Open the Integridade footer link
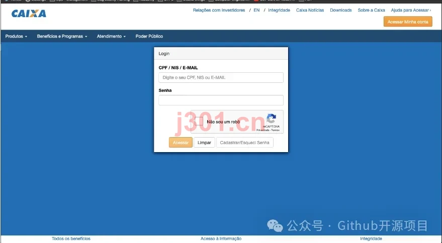442x243 pixels. coord(371,238)
